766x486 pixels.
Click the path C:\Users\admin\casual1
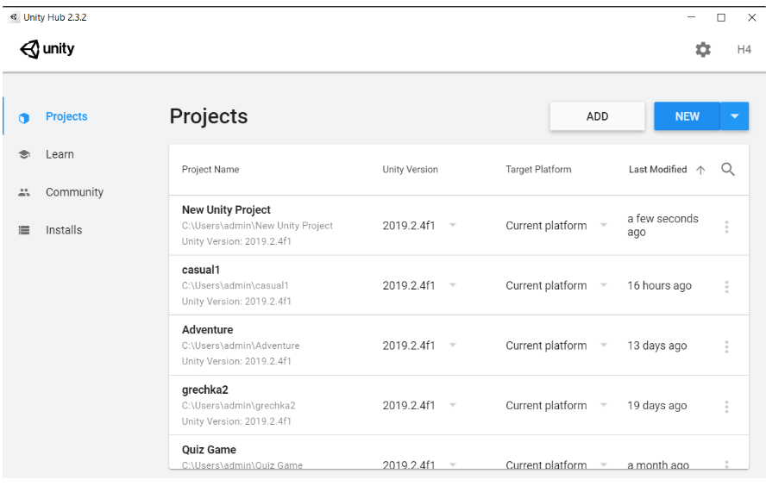pos(235,285)
